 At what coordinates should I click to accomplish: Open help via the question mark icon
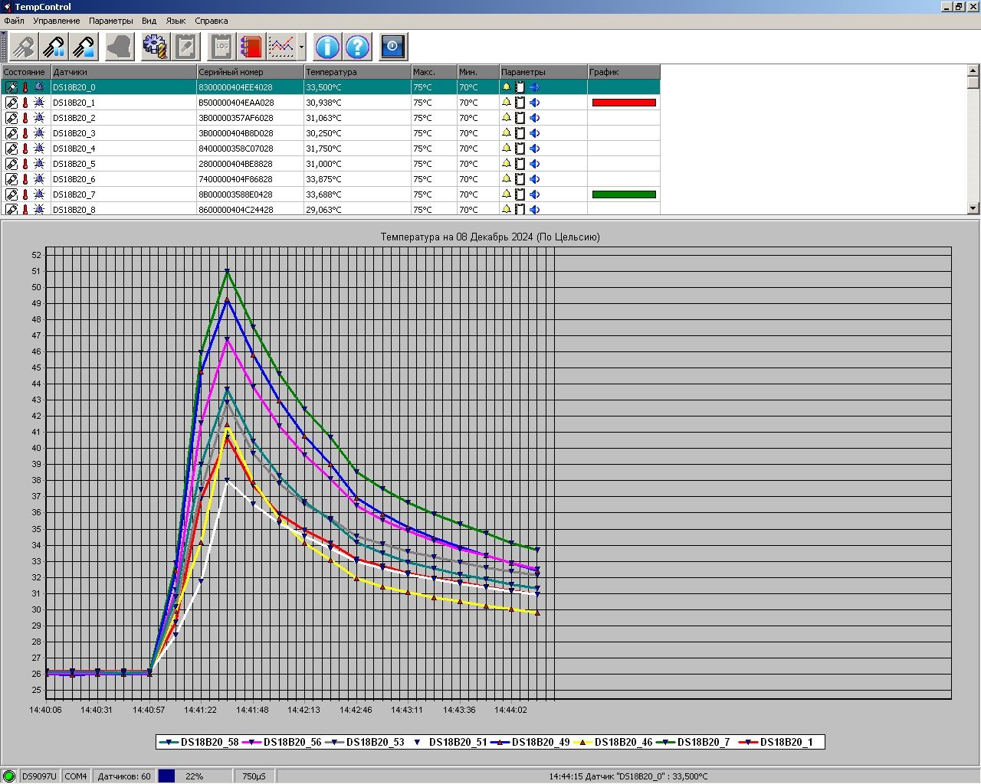tap(357, 47)
